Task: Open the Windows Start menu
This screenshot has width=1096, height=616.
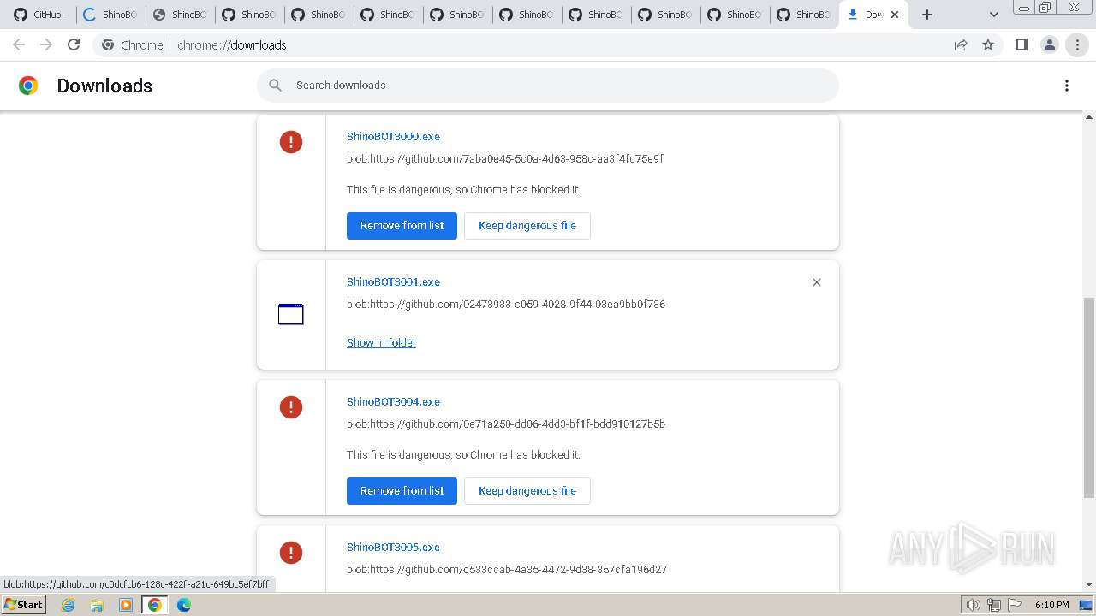Action: coord(24,604)
